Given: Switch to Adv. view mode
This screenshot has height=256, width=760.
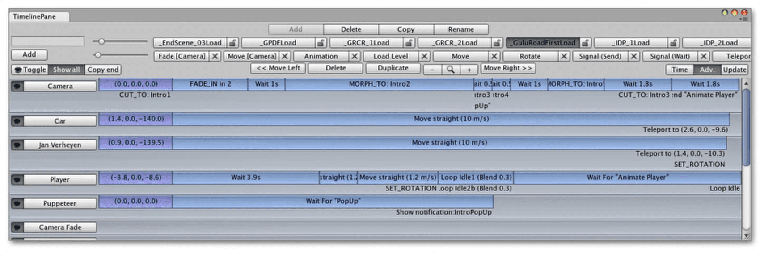Looking at the screenshot, I should click(x=707, y=70).
